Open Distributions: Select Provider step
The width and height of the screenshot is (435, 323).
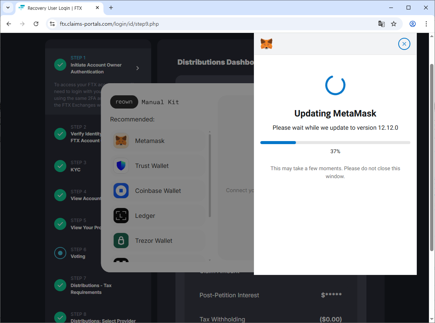103,321
